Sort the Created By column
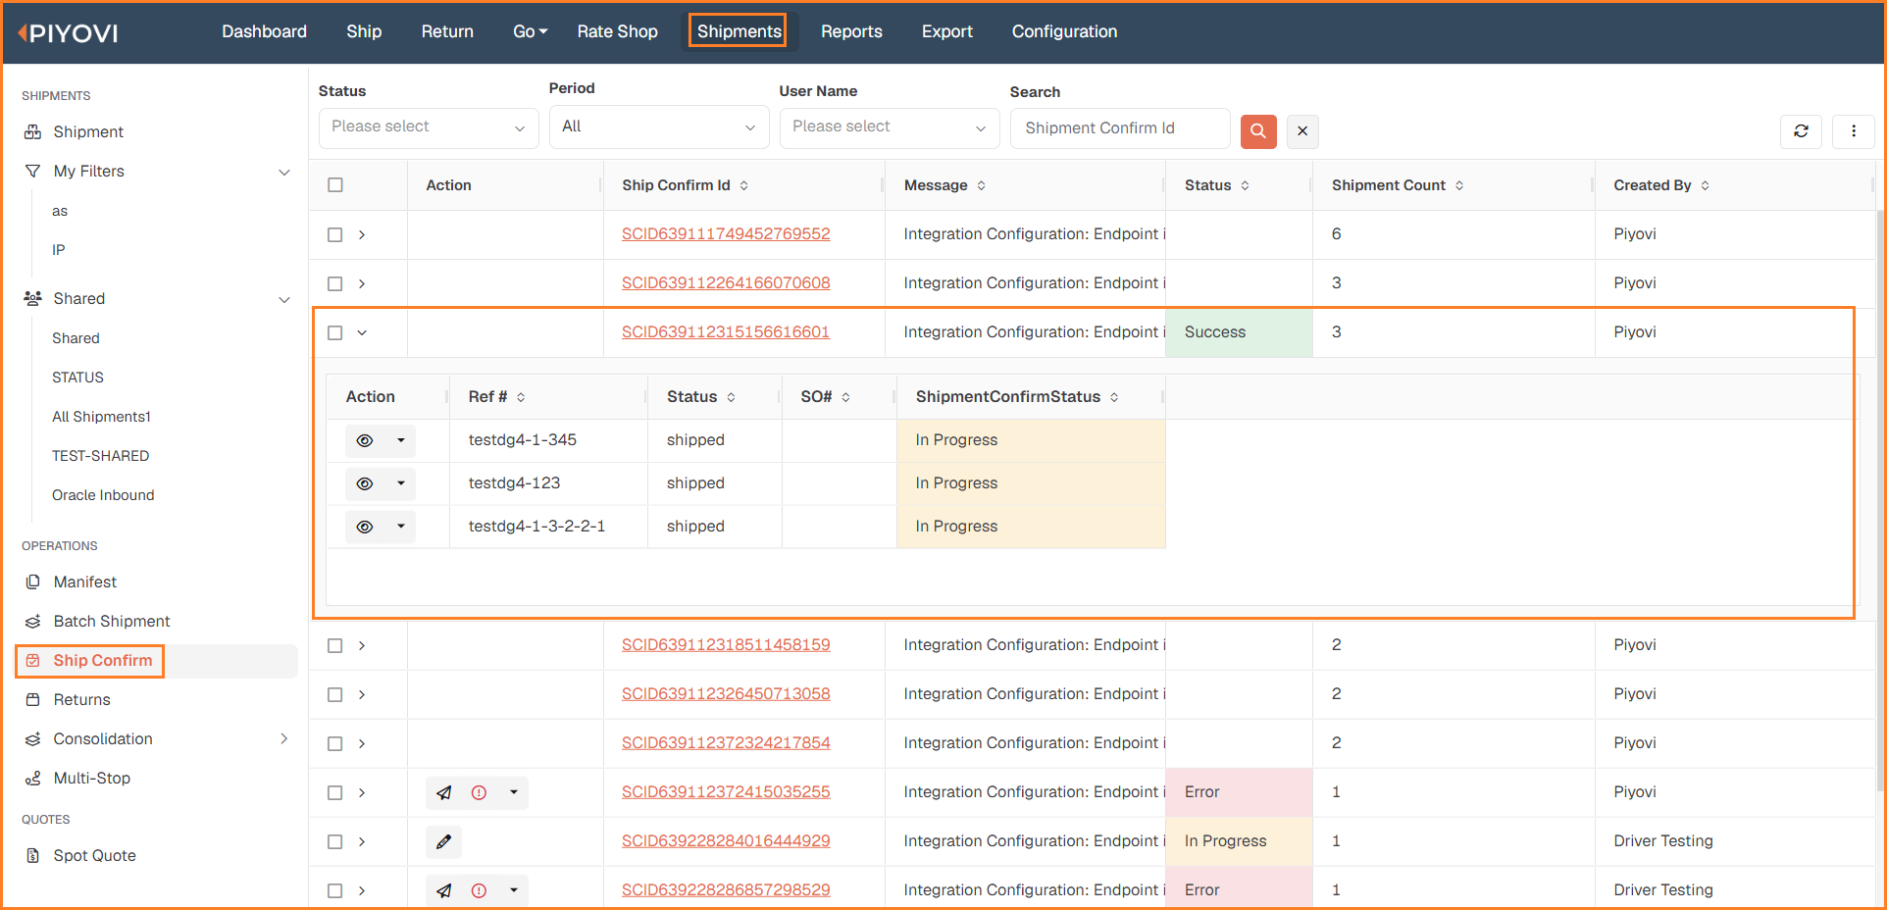This screenshot has width=1887, height=910. (x=1706, y=185)
